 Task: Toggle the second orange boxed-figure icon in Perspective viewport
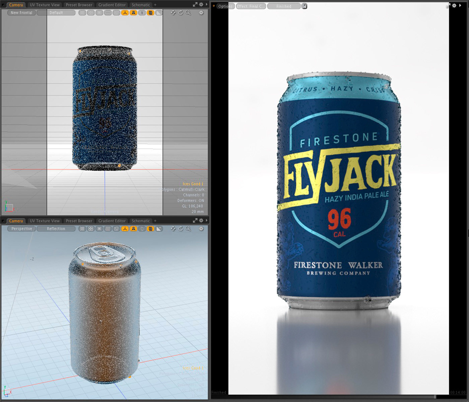tap(134, 229)
